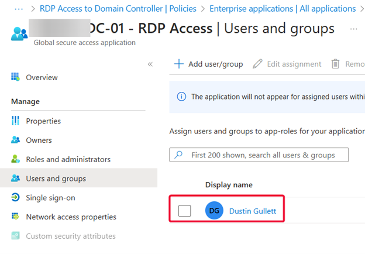Click the plus icon for adding user
This screenshot has width=365, height=254.
click(179, 64)
